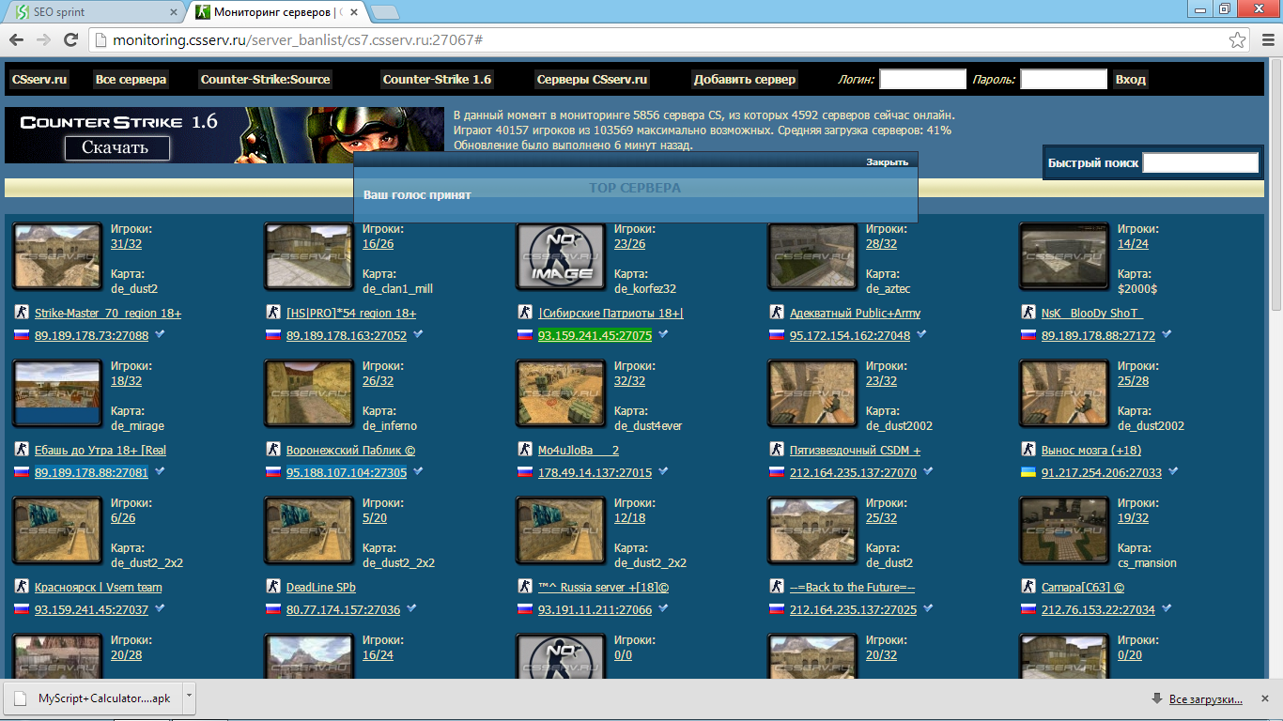Go to Counter-Strike:Source menu item

coord(265,80)
